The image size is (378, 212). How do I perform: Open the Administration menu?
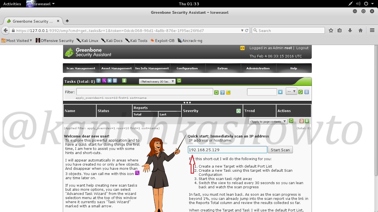click(x=258, y=68)
